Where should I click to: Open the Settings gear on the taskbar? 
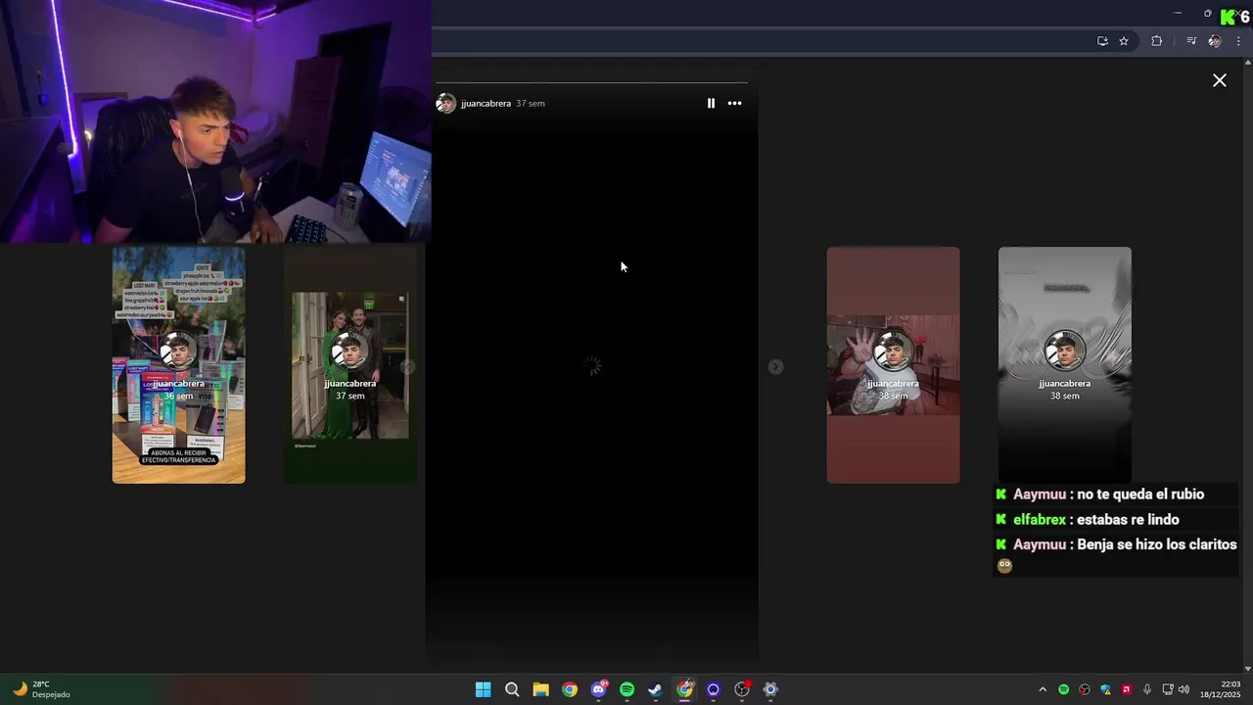[x=770, y=689]
